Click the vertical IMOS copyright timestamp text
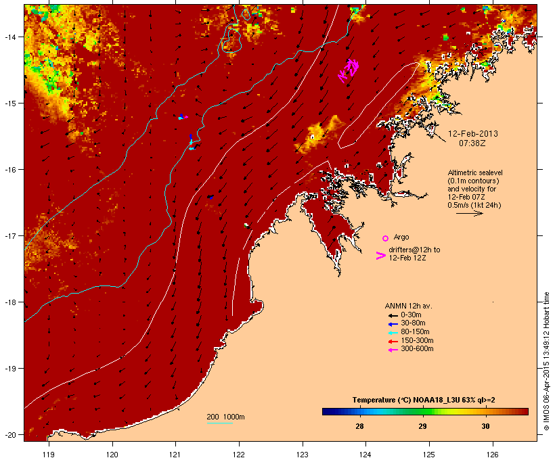Screen dimensions: 555x460 coord(546,361)
